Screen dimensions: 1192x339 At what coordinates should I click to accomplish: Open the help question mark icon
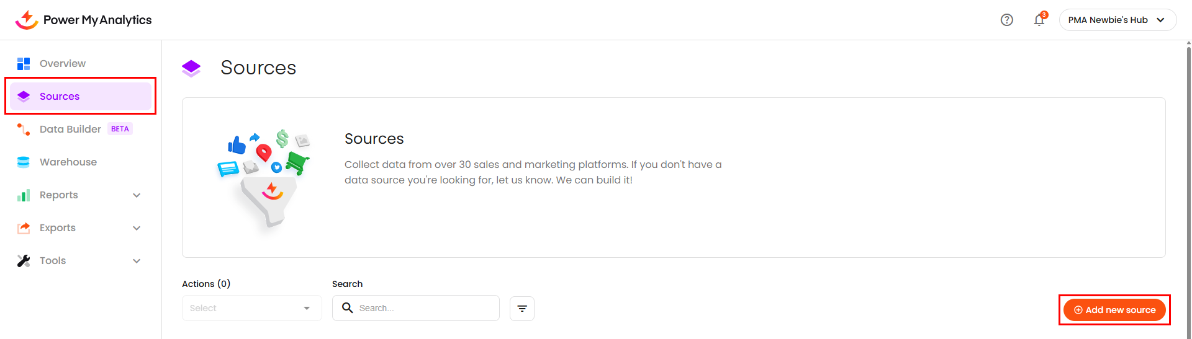(x=1006, y=20)
